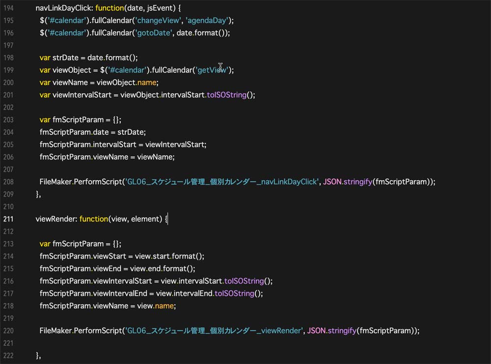This screenshot has width=491, height=364.
Task: Click line number 194 in the gutter
Action: (8, 8)
